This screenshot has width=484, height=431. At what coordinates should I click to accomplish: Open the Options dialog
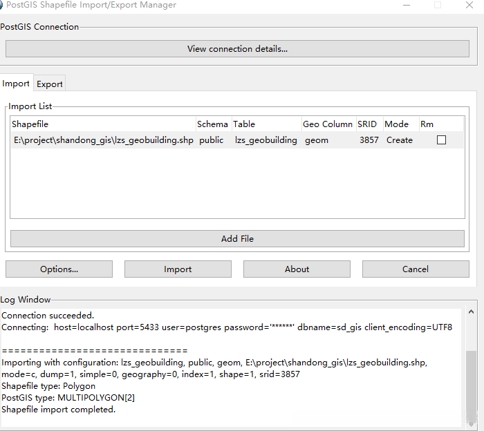[59, 269]
